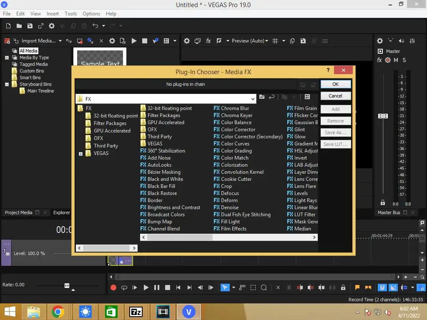Open Project Media views dropdown arrow
The width and height of the screenshot is (427, 320).
point(175,41)
